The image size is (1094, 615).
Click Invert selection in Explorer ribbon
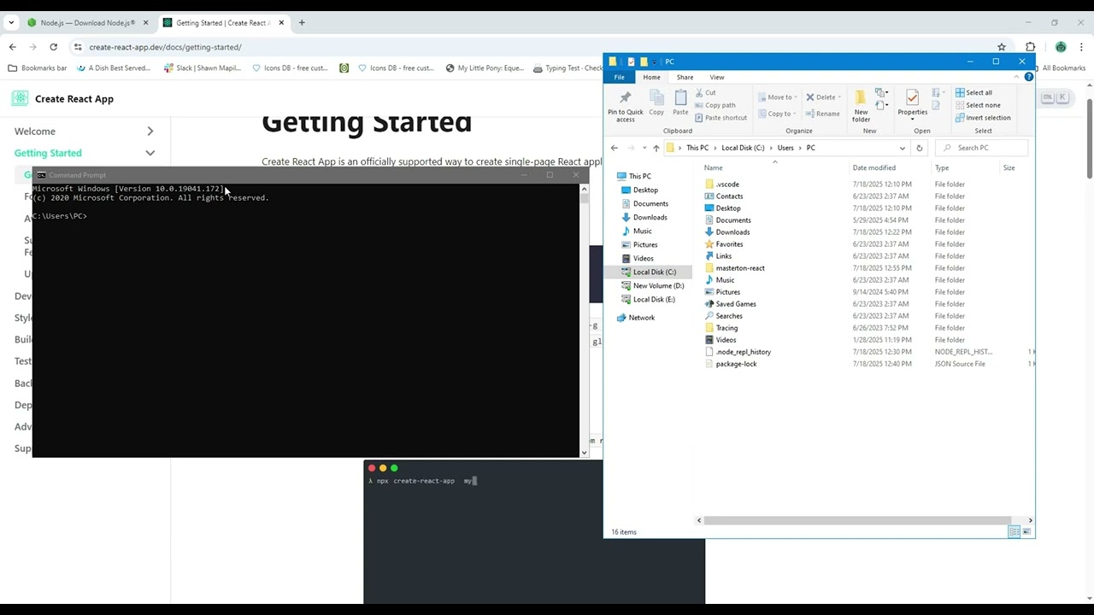983,118
